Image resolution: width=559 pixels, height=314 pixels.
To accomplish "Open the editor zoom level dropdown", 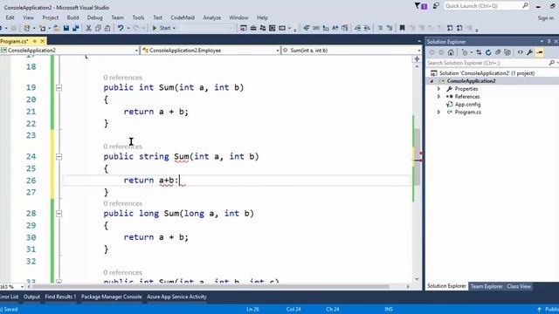I will (23, 287).
